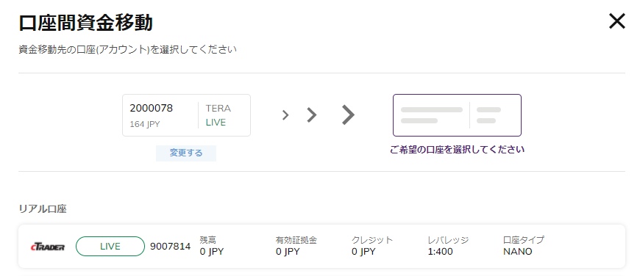Click TERA account type label

coord(218,109)
